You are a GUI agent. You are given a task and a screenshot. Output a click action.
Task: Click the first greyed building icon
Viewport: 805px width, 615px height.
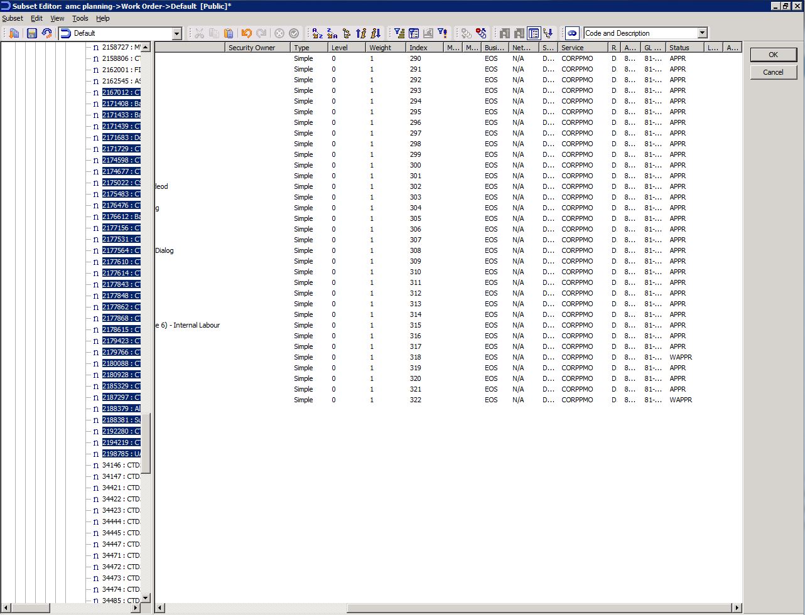point(504,33)
